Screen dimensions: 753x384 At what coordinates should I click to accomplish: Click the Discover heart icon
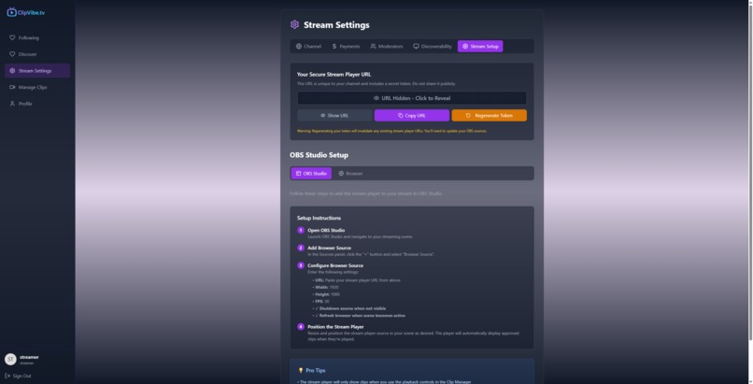point(12,54)
